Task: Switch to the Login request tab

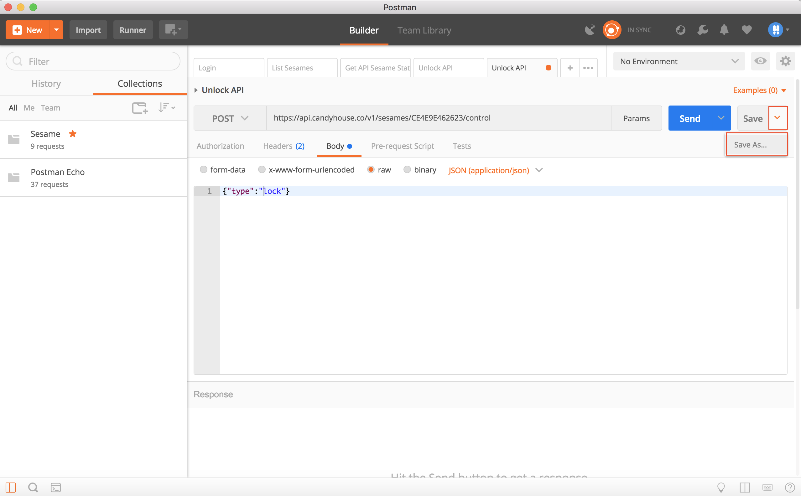Action: pos(229,68)
